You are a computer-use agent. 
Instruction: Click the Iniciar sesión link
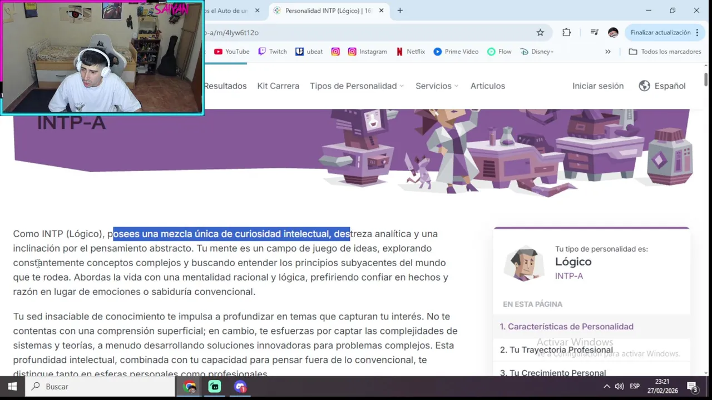pyautogui.click(x=598, y=86)
